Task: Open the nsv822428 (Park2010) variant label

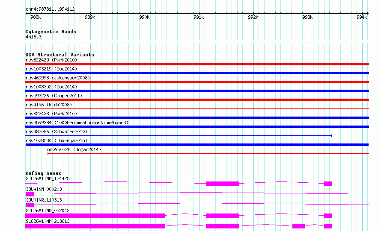Action: (x=51, y=114)
